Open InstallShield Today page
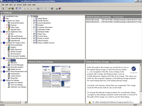This screenshot has height=106, width=142. point(12,16)
